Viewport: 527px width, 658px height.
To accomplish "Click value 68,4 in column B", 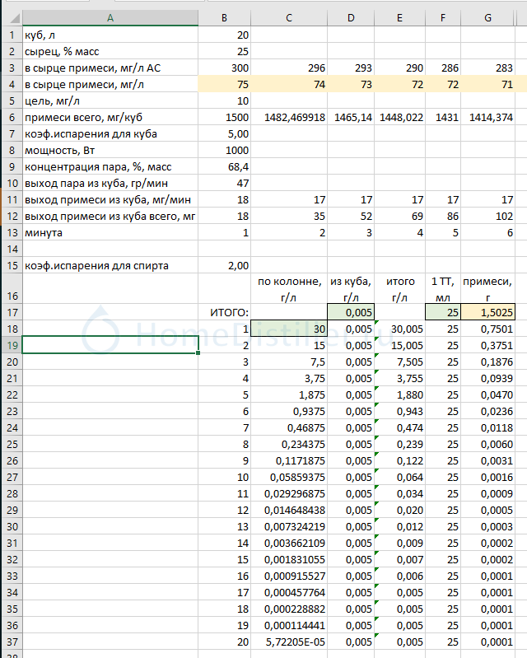I will 225,166.
